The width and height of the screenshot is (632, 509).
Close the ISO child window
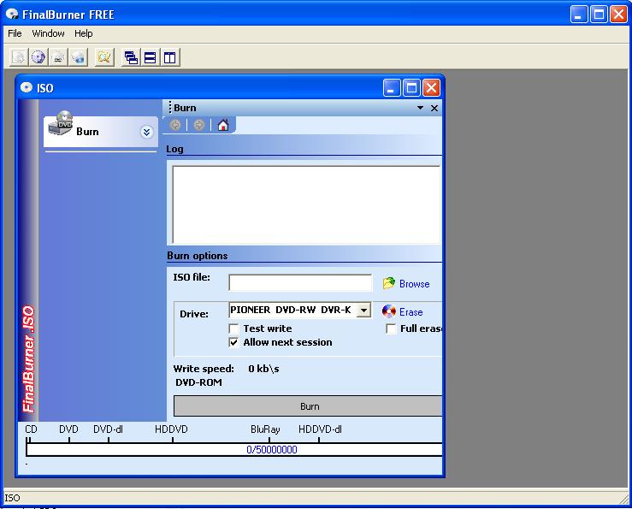431,87
